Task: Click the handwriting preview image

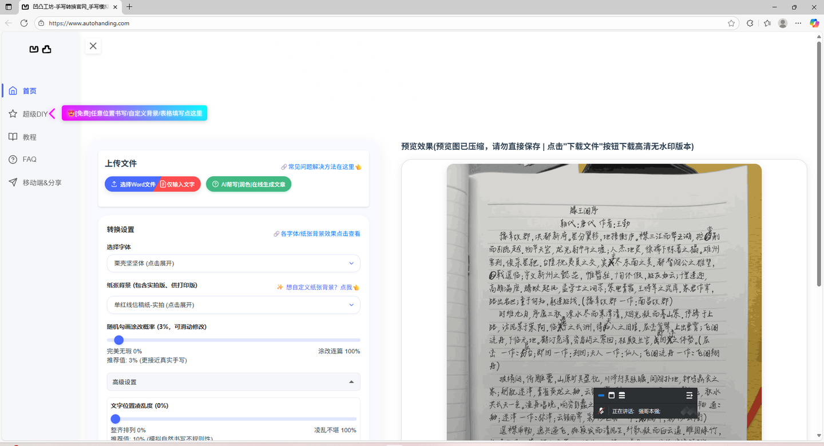Action: [604, 302]
